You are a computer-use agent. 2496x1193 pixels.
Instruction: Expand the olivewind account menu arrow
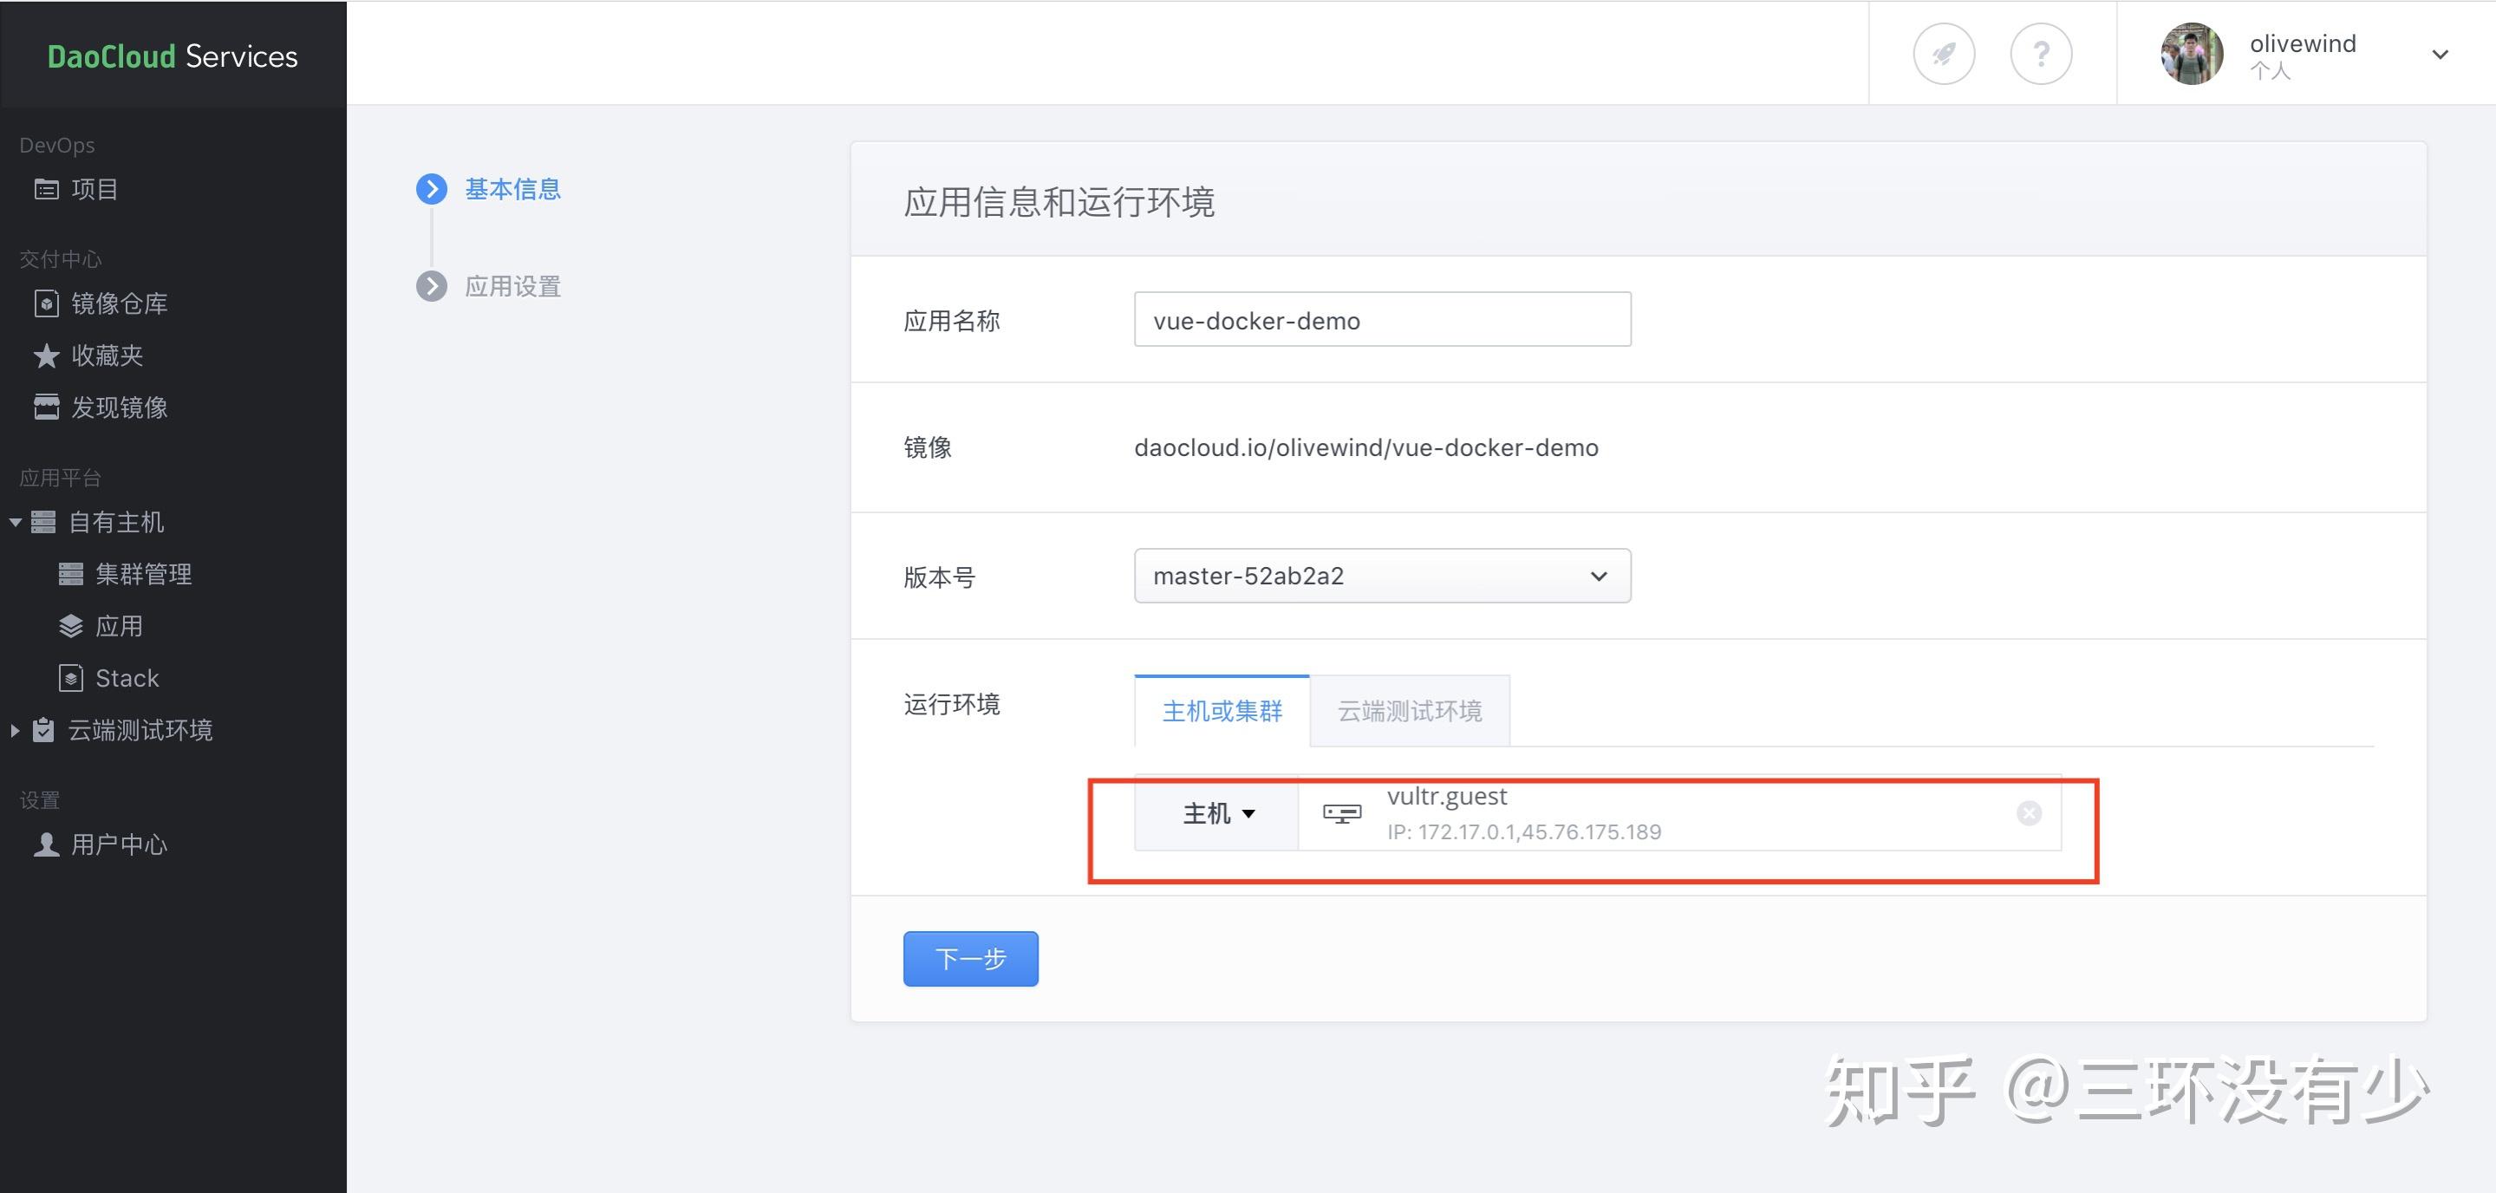point(2440,55)
